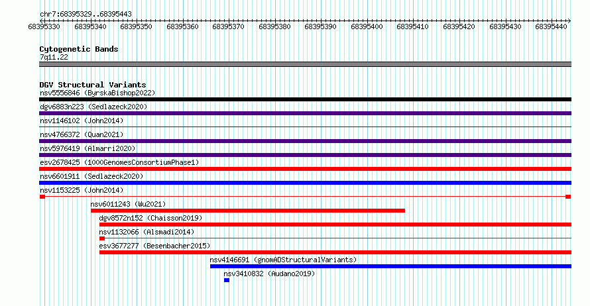Click the red dgv8572n152 variant bar
Viewport: 590px width, 306px height.
coord(335,225)
